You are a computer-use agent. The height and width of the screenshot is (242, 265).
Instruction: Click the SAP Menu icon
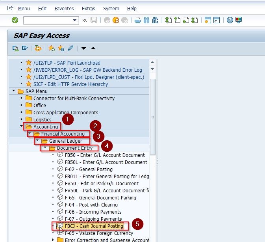[25, 48]
